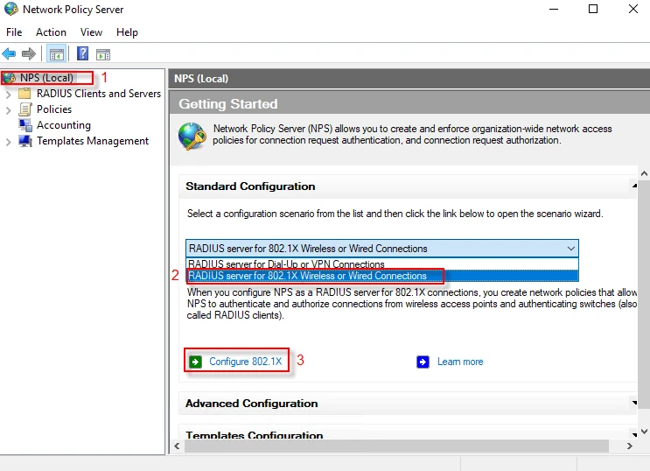Select NPS (Local) in the console tree
Screen dimensions: 650x471
[46, 78]
